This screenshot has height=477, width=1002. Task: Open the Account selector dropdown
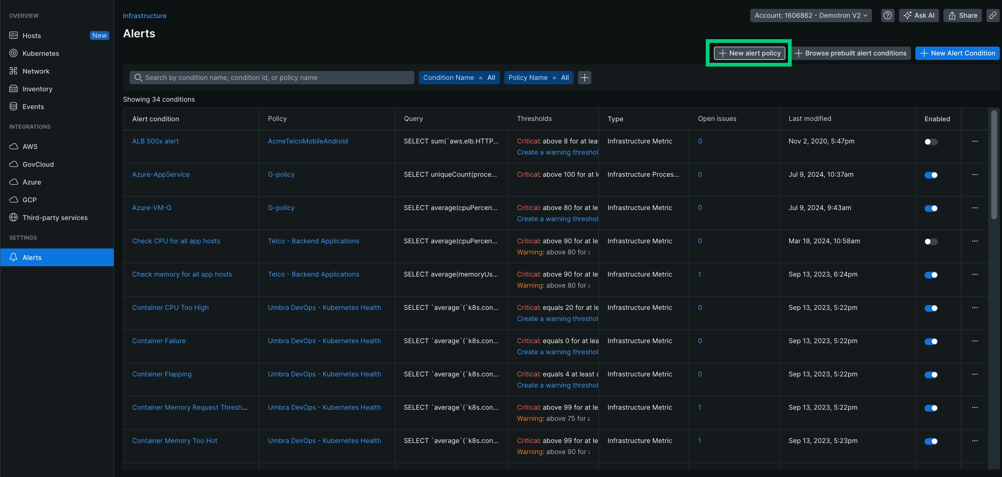tap(811, 16)
